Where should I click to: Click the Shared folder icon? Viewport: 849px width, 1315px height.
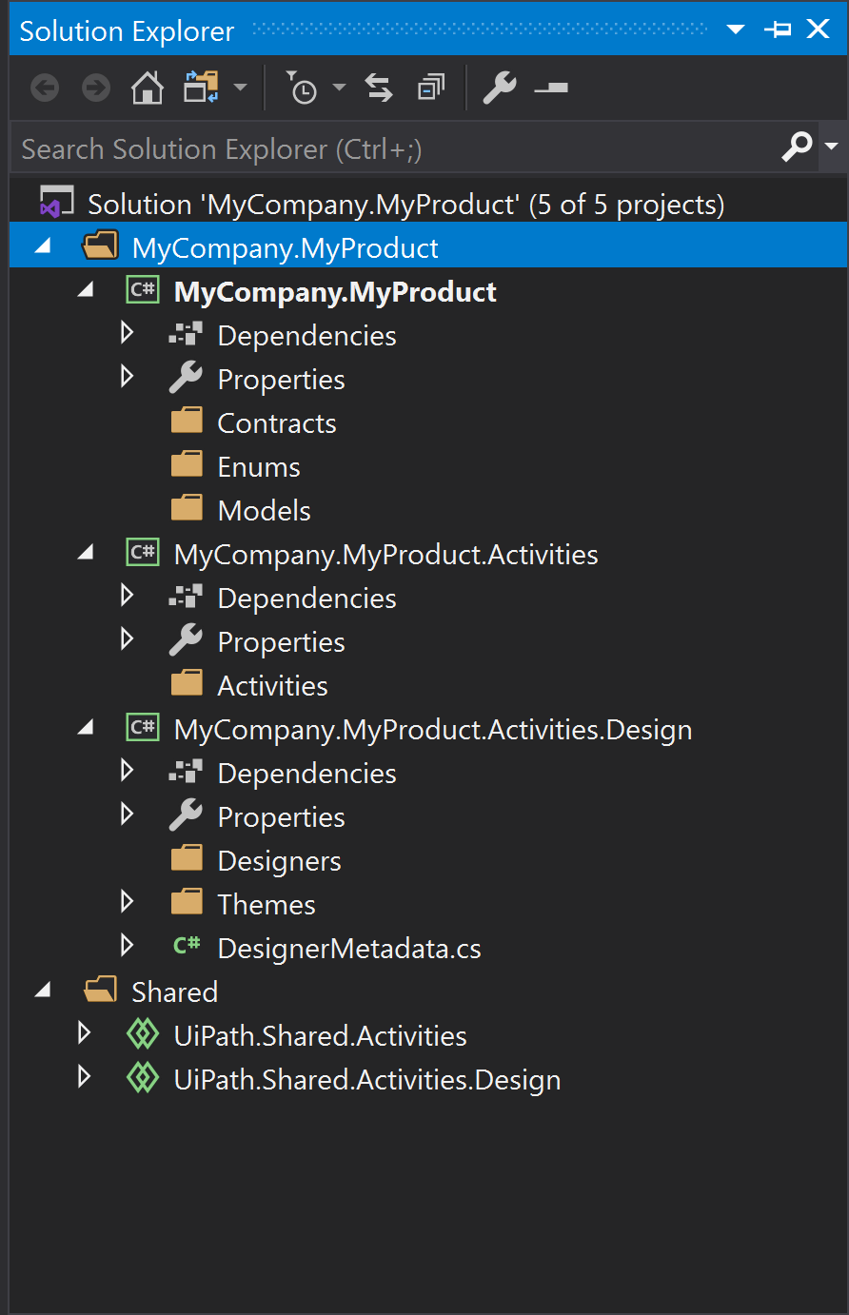(100, 991)
